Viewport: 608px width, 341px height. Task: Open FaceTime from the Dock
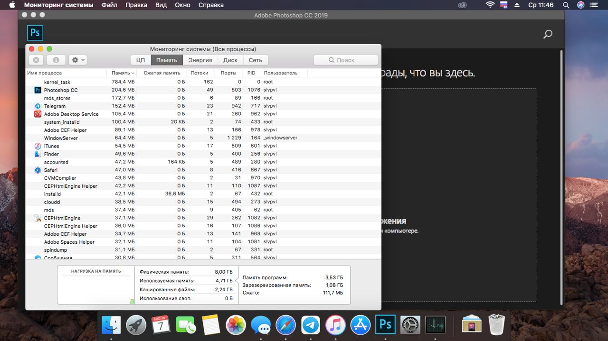tap(186, 325)
